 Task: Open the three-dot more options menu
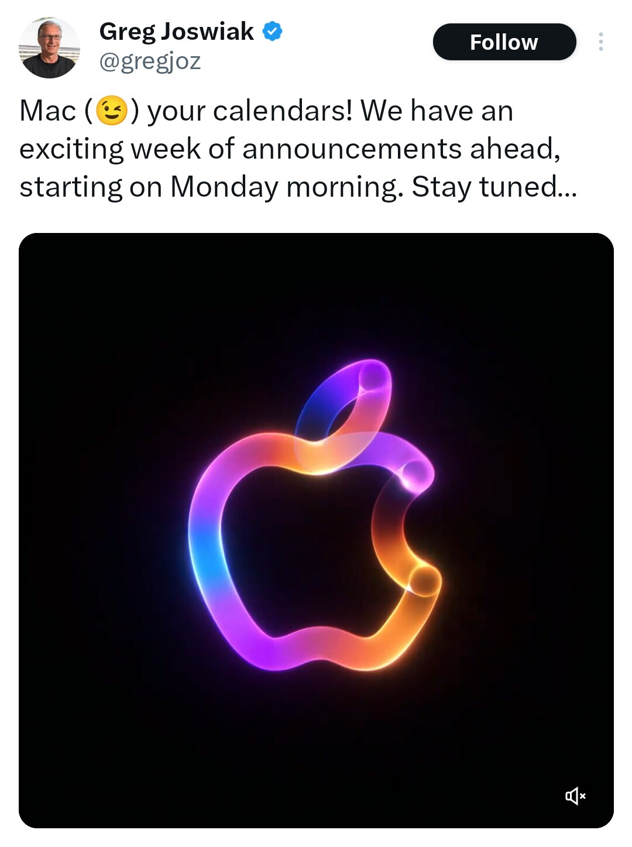600,42
